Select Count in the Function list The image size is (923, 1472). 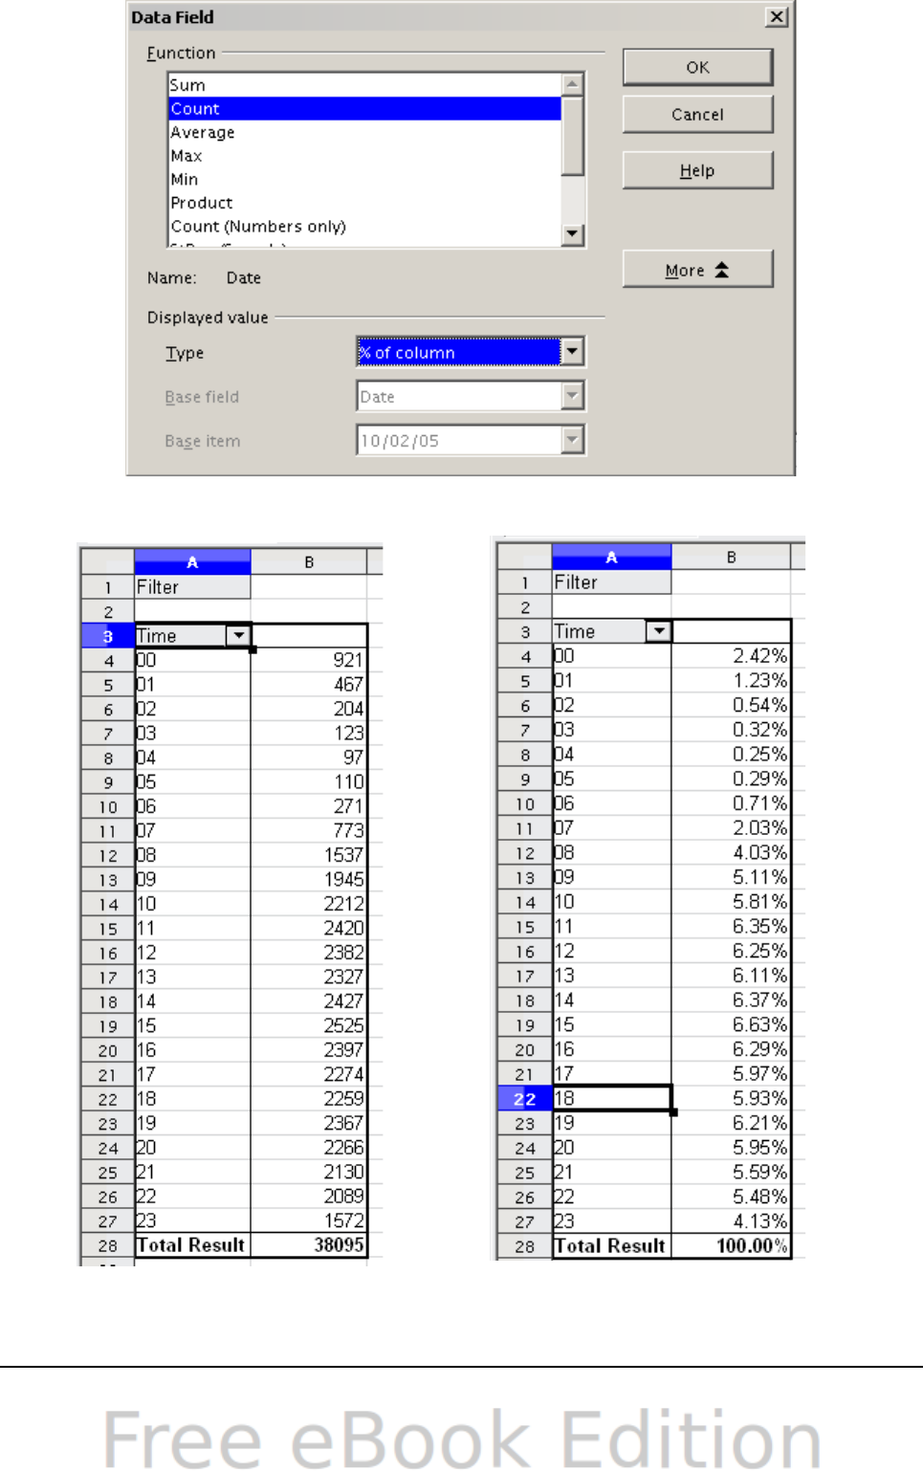pyautogui.click(x=363, y=108)
